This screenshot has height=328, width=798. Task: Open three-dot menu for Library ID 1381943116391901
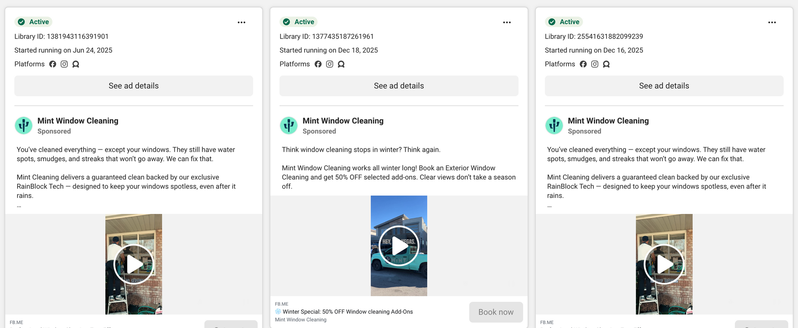click(241, 22)
